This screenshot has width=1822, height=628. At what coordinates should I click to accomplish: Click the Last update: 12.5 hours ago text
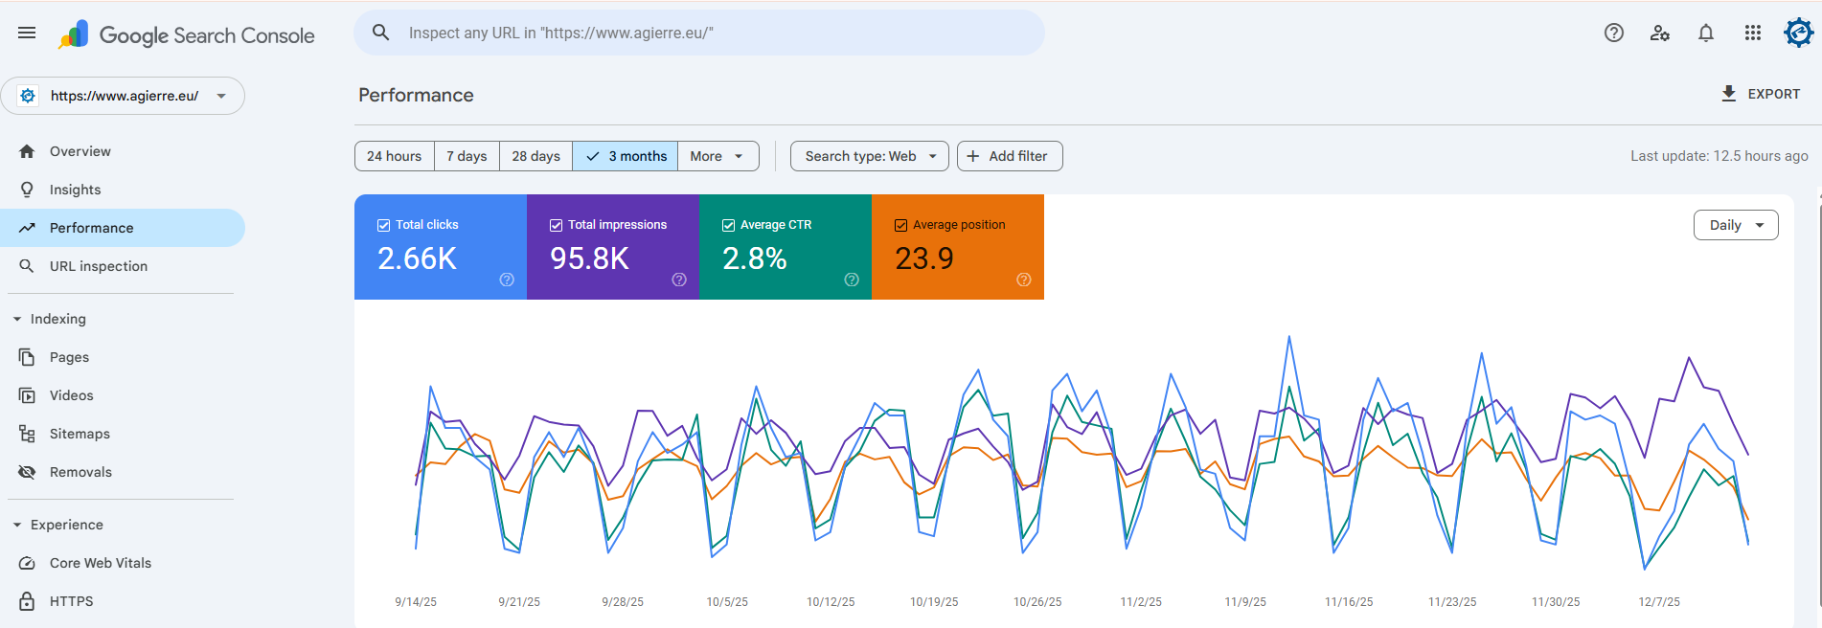click(x=1720, y=156)
